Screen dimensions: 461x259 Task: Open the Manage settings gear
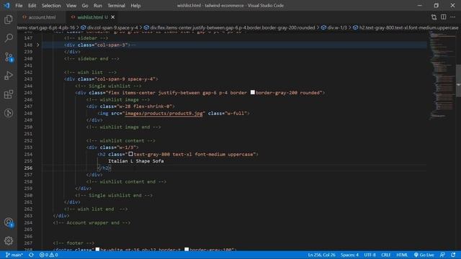tap(9, 241)
